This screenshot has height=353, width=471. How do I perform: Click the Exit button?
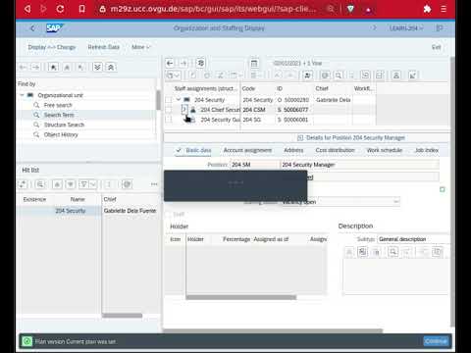[437, 47]
